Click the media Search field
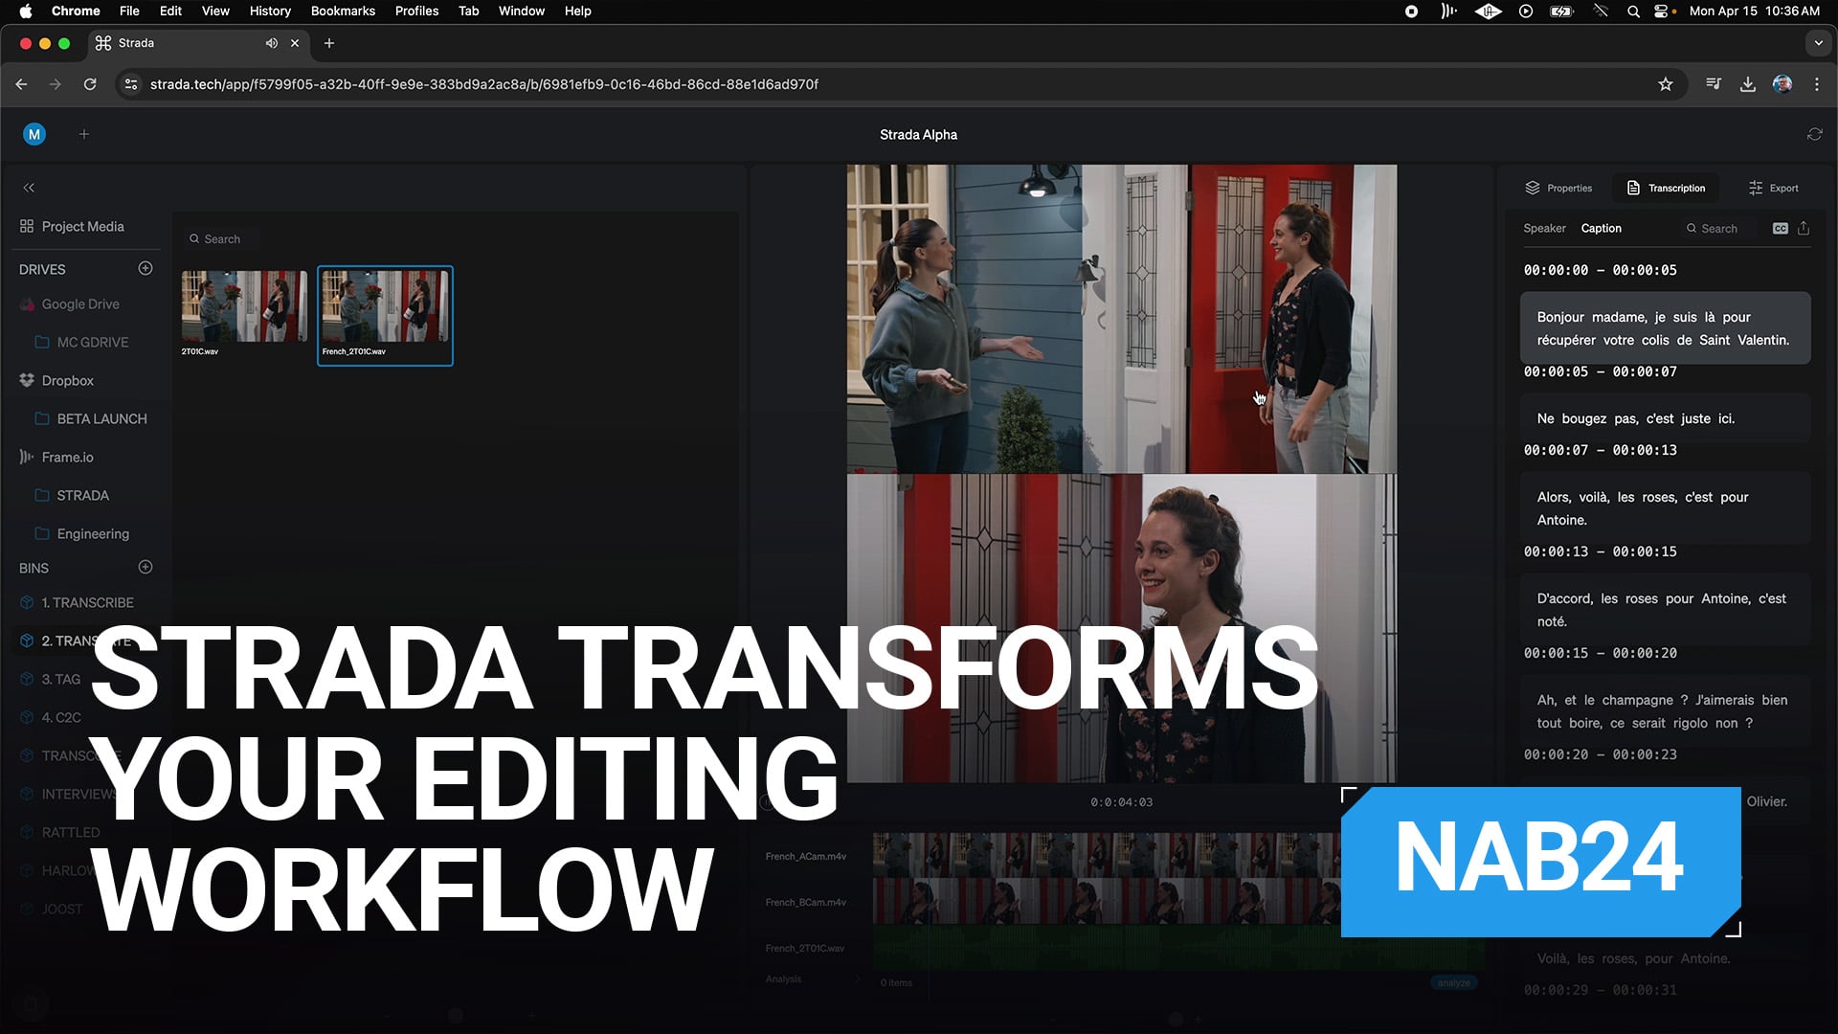 pos(222,238)
